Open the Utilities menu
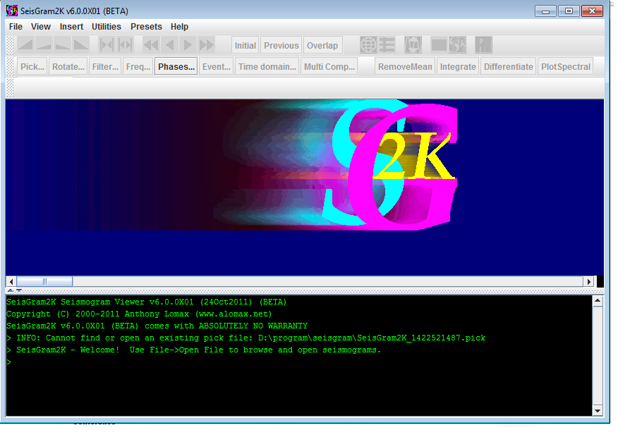 point(107,27)
